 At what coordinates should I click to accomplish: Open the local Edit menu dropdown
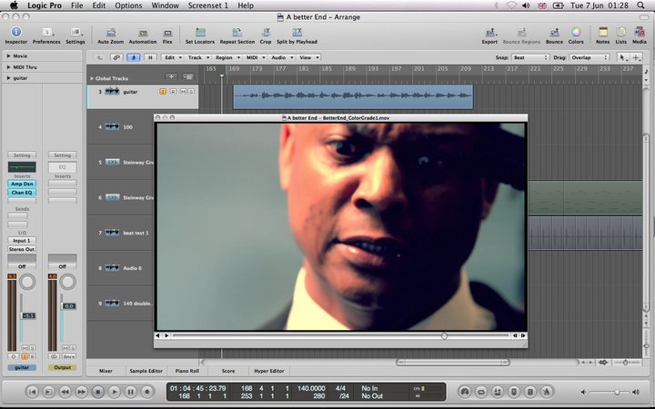click(173, 57)
